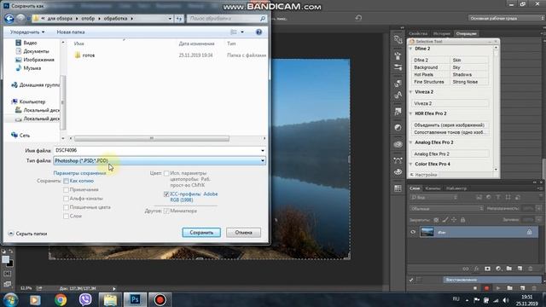
Task: Toggle the 'Миниатюра' checkbox
Action: (x=166, y=211)
